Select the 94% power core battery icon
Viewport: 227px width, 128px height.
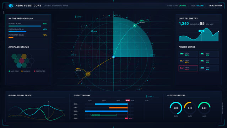click(182, 54)
